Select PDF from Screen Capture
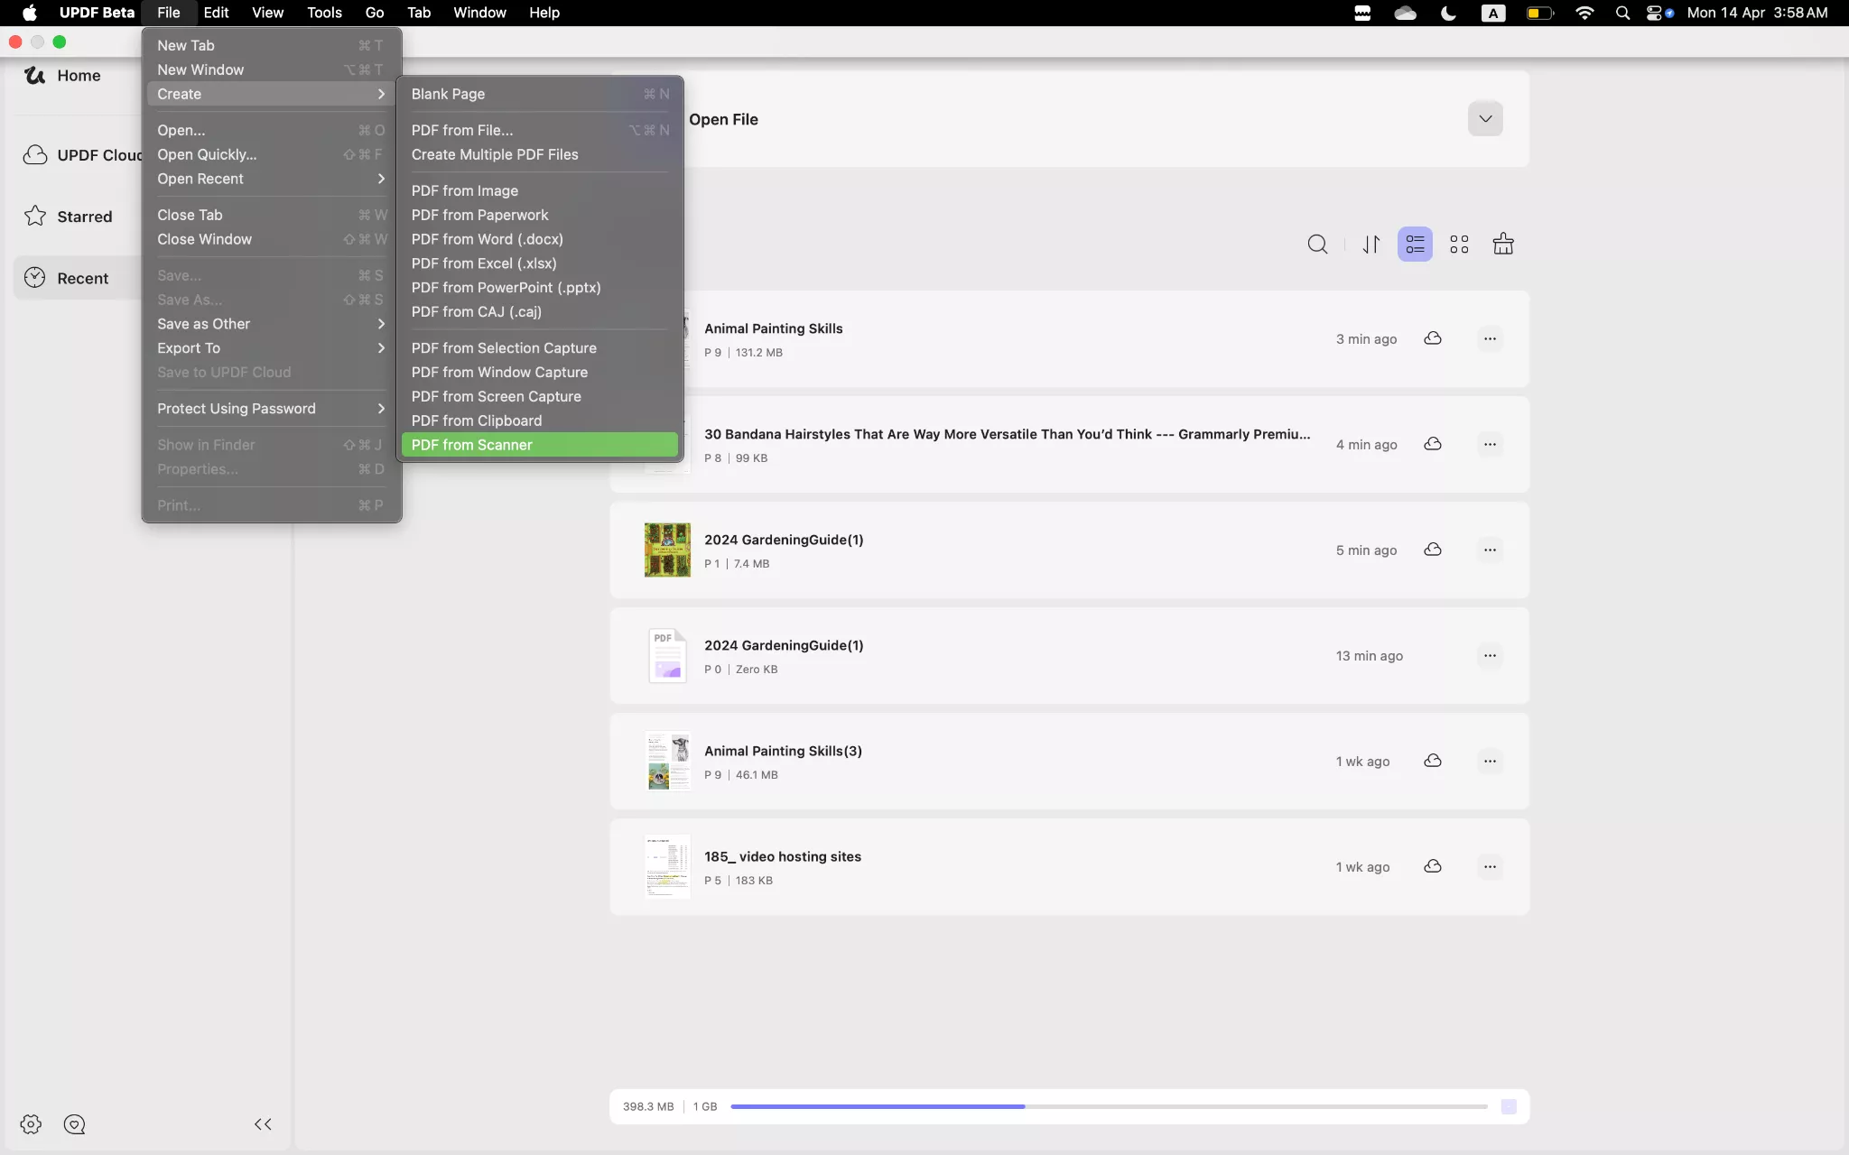 (539, 396)
